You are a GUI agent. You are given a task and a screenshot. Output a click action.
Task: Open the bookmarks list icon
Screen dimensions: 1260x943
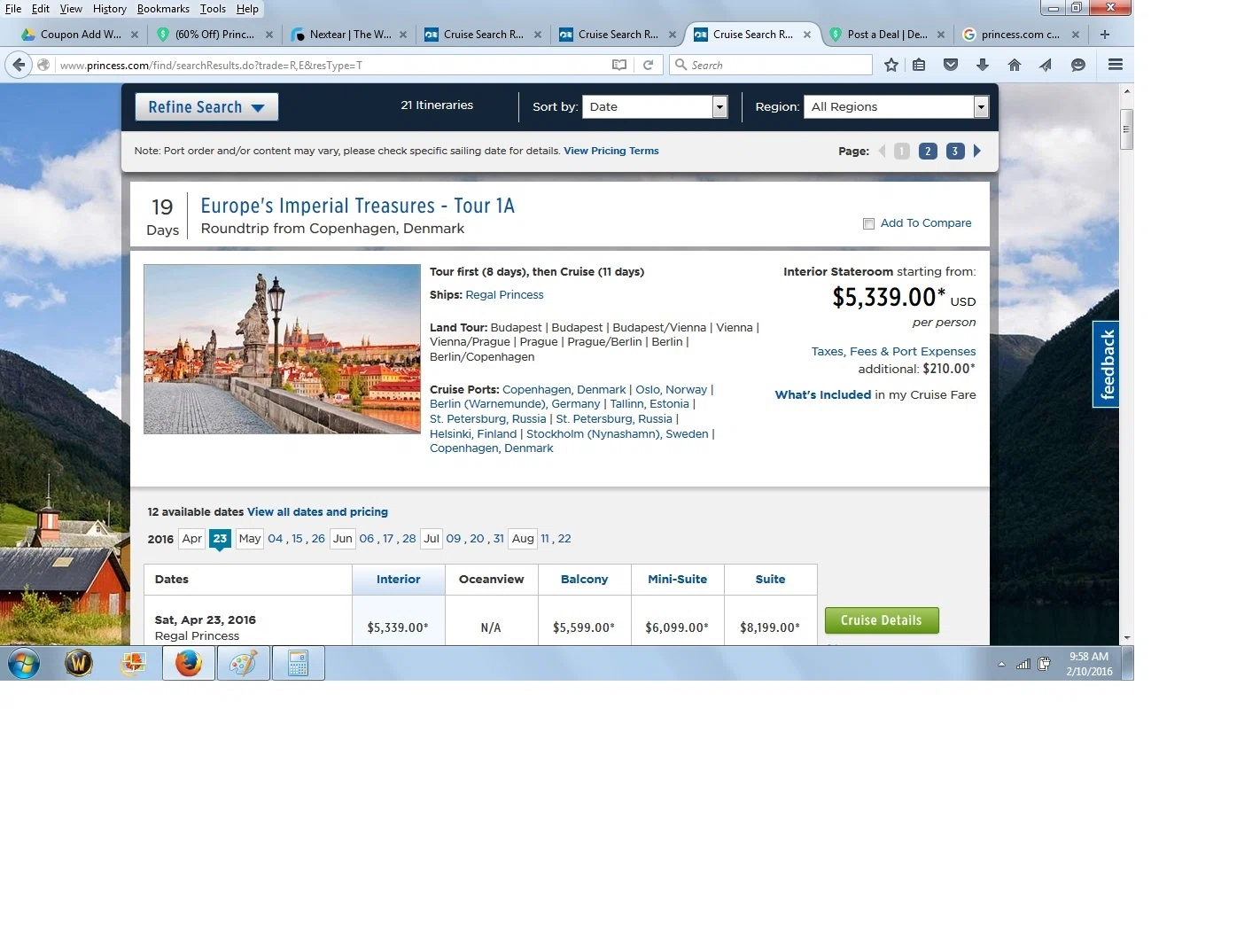click(x=919, y=65)
